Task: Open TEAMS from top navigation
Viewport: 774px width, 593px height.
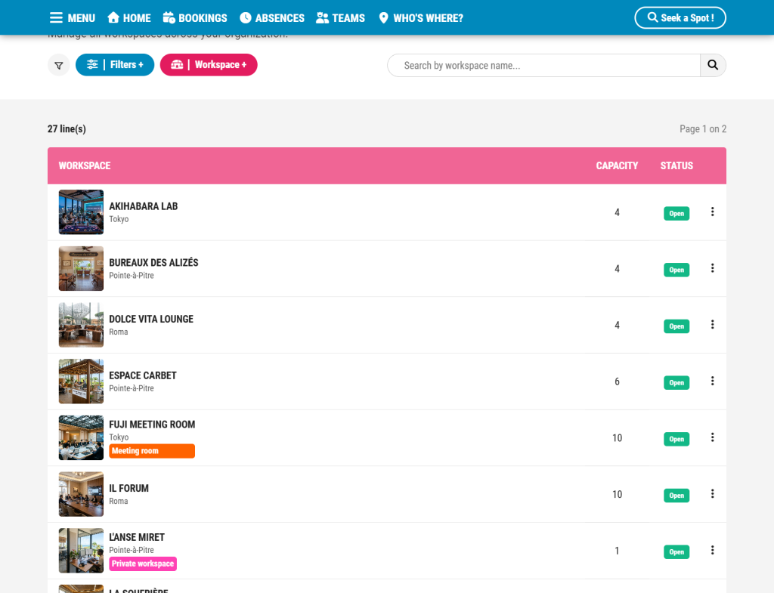Action: pyautogui.click(x=341, y=18)
